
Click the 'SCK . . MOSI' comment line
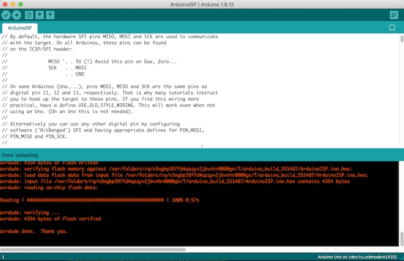pyautogui.click(x=44, y=68)
